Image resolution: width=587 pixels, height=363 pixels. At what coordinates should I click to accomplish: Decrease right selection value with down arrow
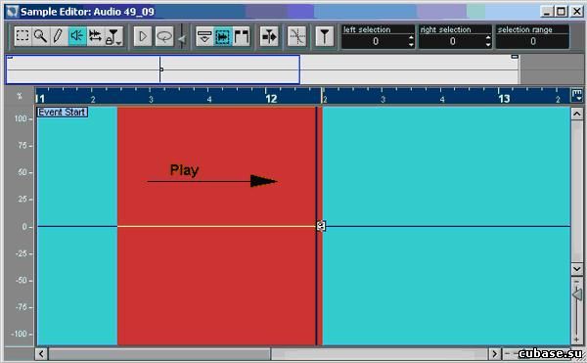coord(488,44)
